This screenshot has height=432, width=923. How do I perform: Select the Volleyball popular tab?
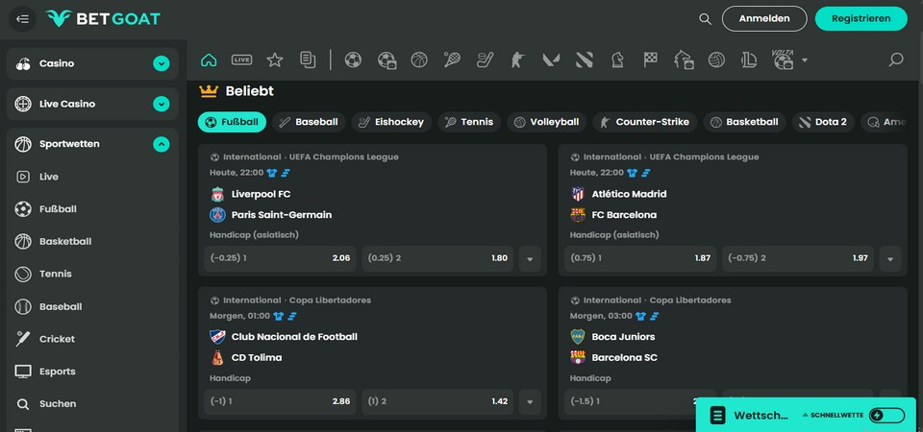point(547,122)
